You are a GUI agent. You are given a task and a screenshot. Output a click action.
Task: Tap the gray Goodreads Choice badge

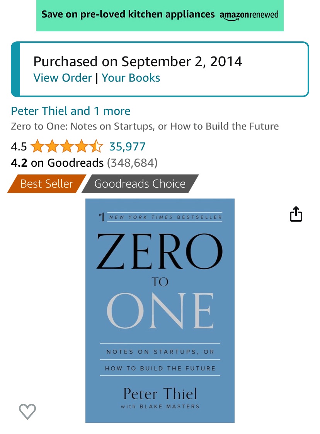click(x=140, y=184)
